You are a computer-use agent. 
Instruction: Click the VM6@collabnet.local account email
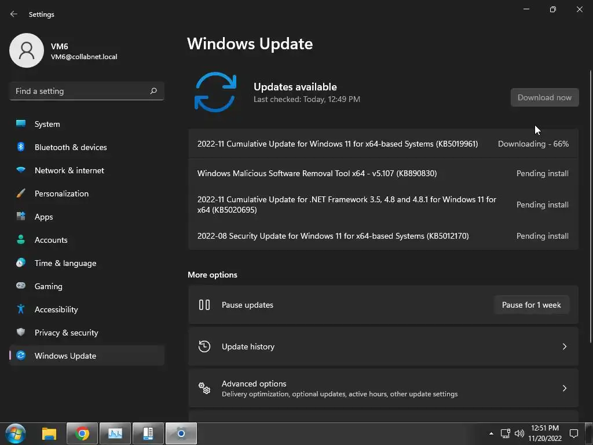coord(84,57)
